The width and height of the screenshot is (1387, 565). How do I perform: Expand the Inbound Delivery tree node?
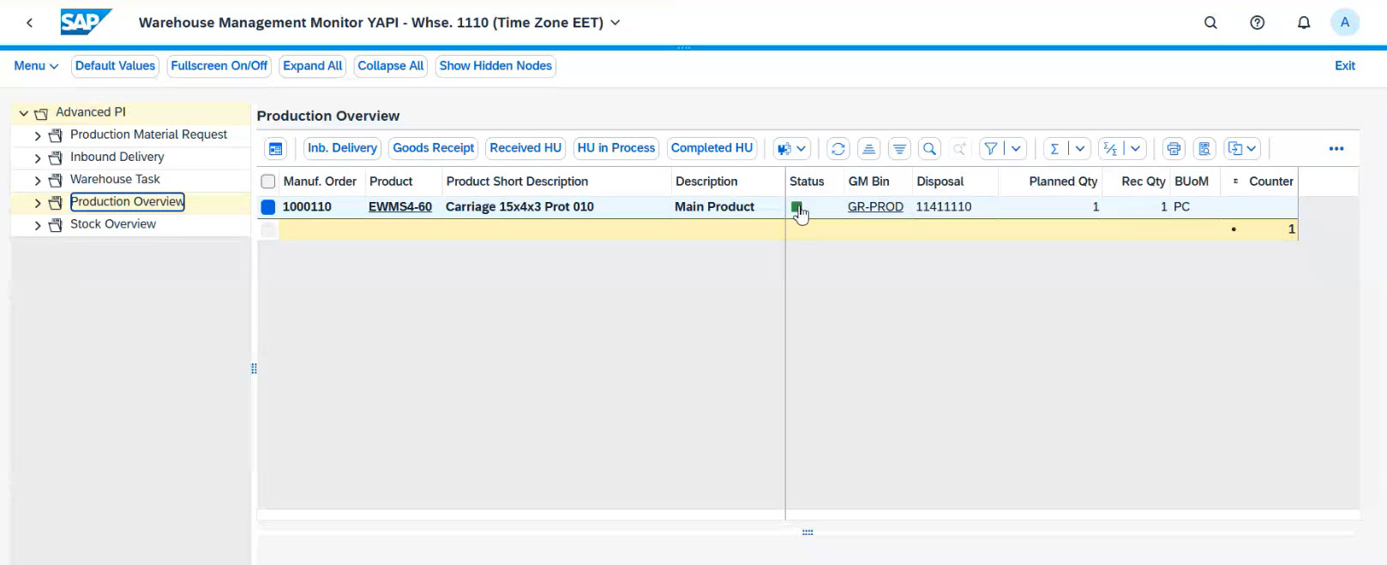click(38, 158)
